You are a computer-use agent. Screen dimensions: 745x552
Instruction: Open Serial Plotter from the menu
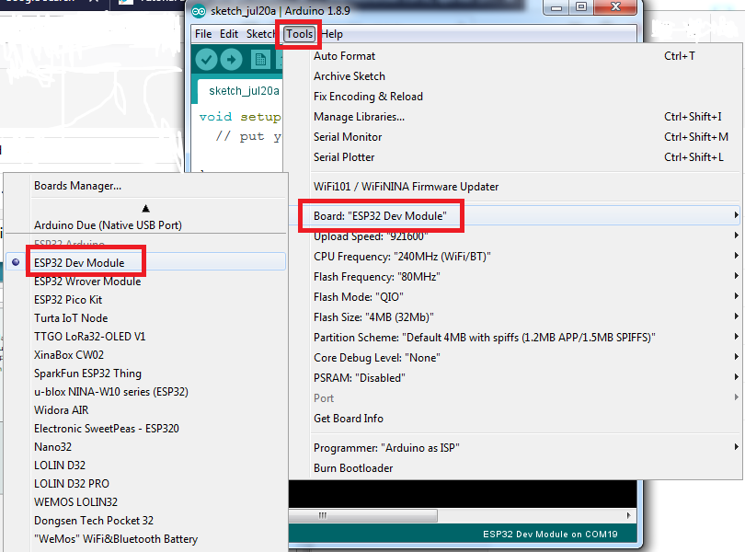[523, 157]
